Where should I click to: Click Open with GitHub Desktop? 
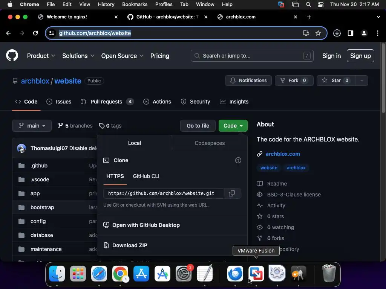click(142, 225)
